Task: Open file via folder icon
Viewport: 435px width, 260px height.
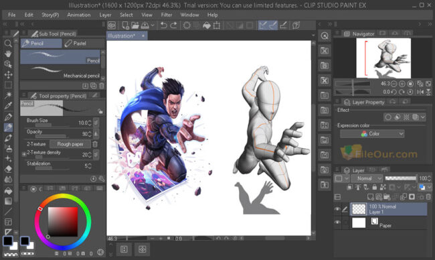Action: [x=135, y=25]
